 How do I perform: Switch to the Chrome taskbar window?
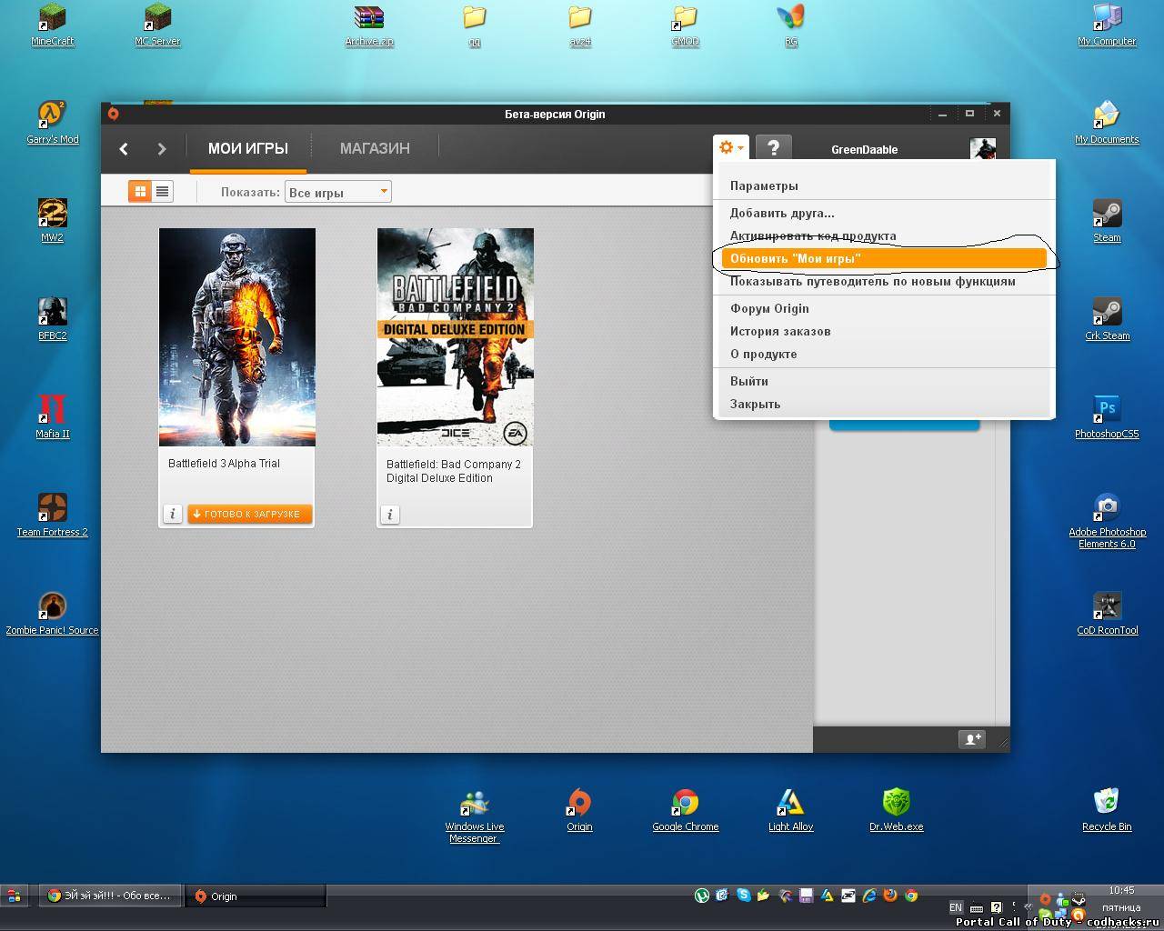pyautogui.click(x=110, y=896)
